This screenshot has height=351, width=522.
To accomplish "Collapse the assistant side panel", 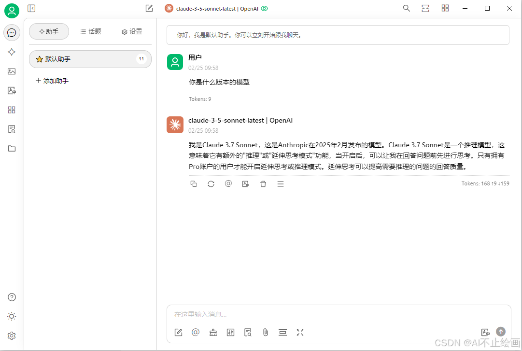I will 31,8.
